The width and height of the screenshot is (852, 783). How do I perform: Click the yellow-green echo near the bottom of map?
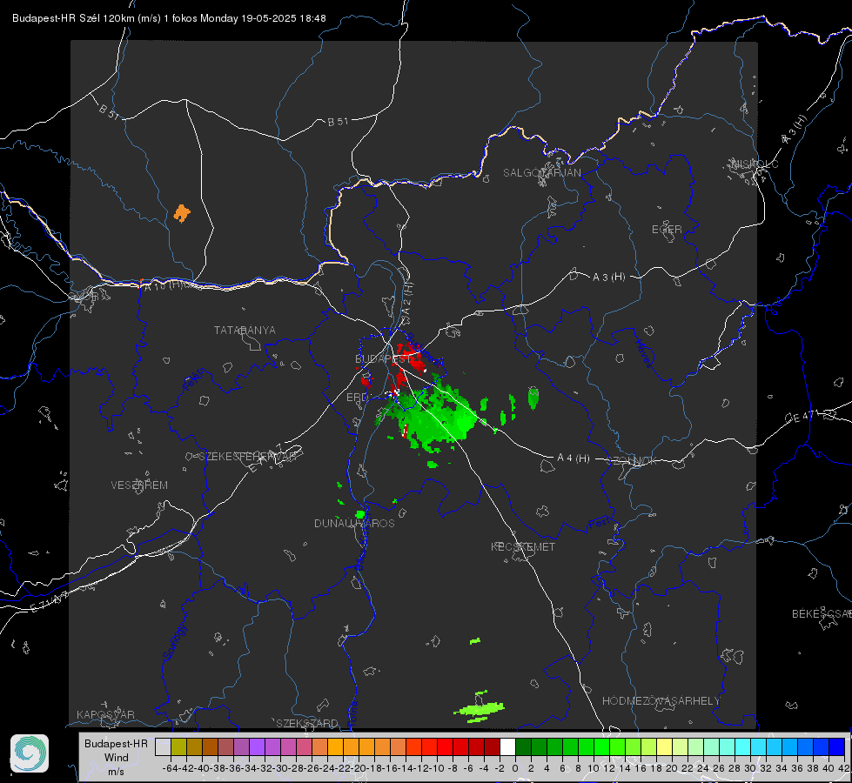point(480,708)
